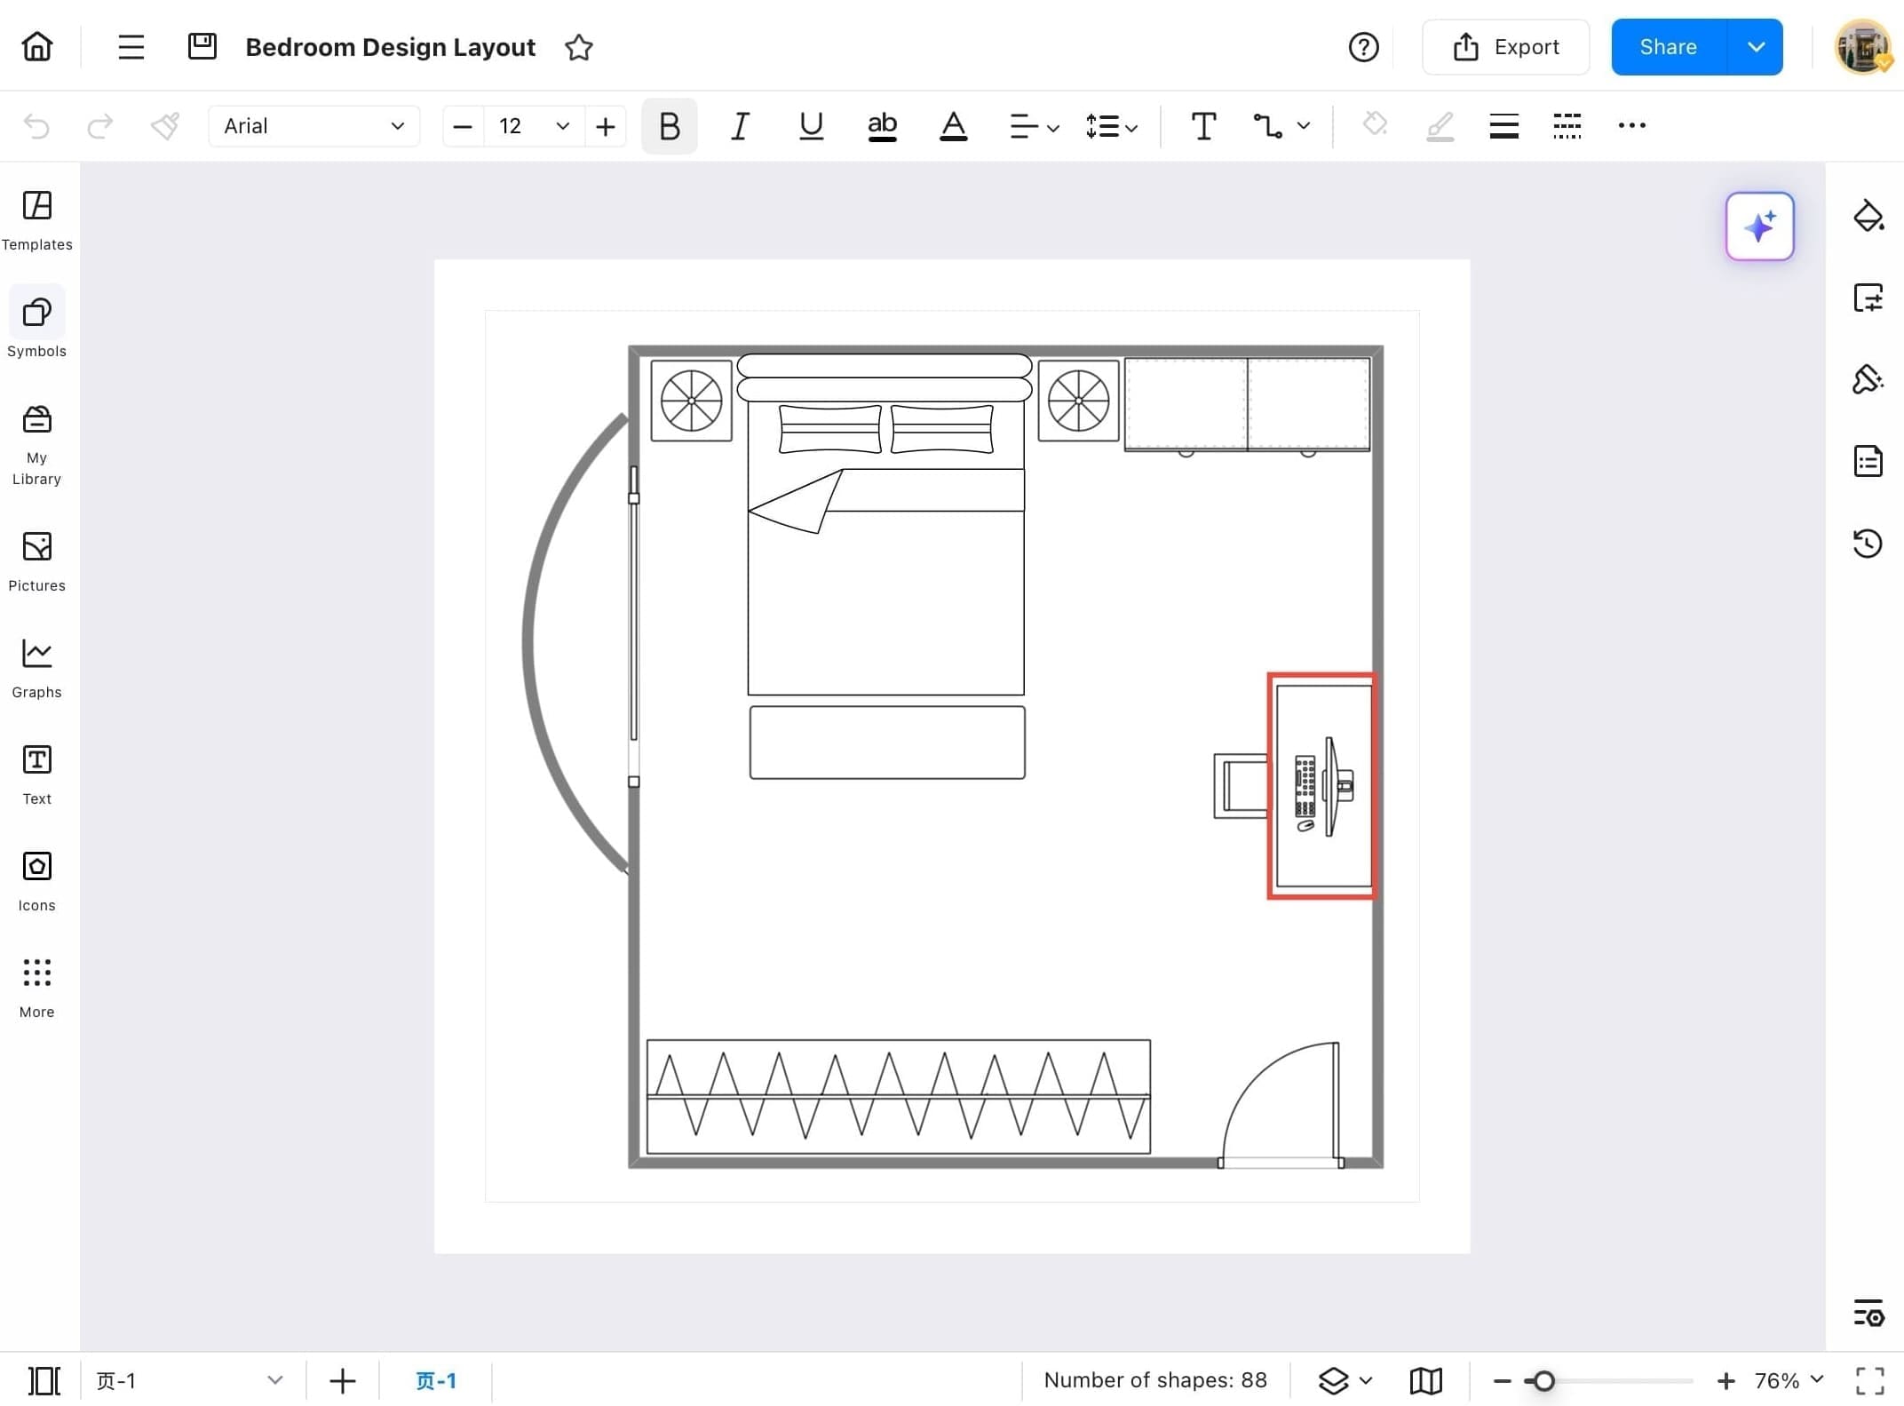Click the Format Painter icon
The height and width of the screenshot is (1406, 1904).
[x=165, y=126]
